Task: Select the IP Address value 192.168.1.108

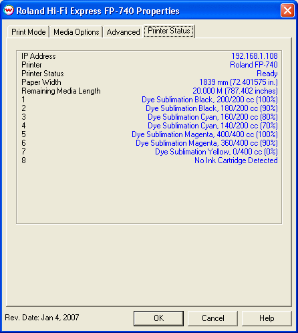Action: coord(255,56)
